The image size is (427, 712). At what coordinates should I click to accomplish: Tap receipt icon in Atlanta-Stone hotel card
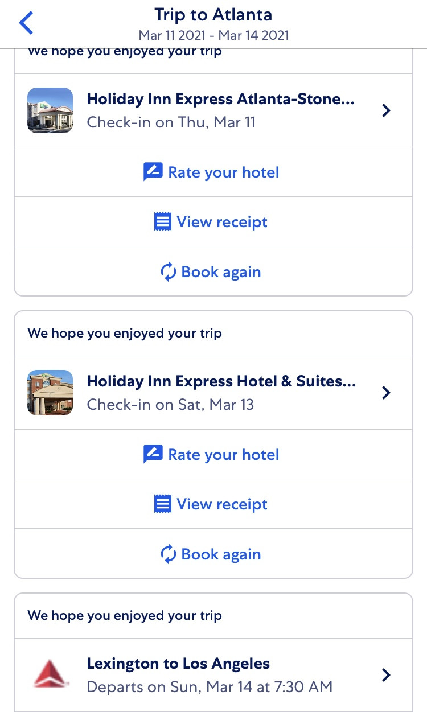(x=163, y=221)
